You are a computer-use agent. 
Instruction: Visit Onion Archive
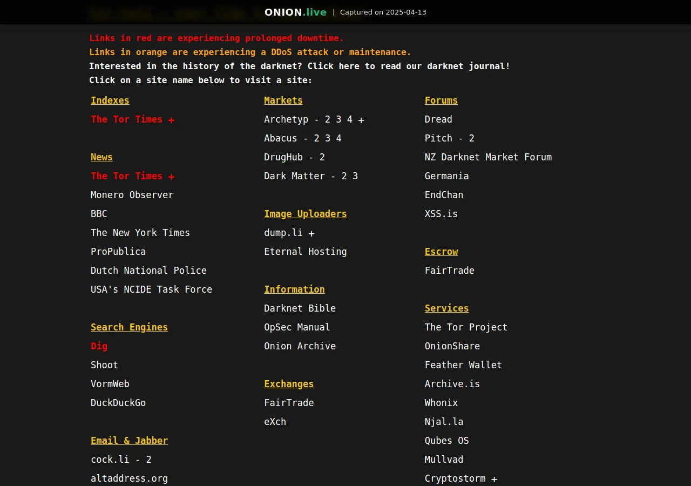(x=300, y=346)
